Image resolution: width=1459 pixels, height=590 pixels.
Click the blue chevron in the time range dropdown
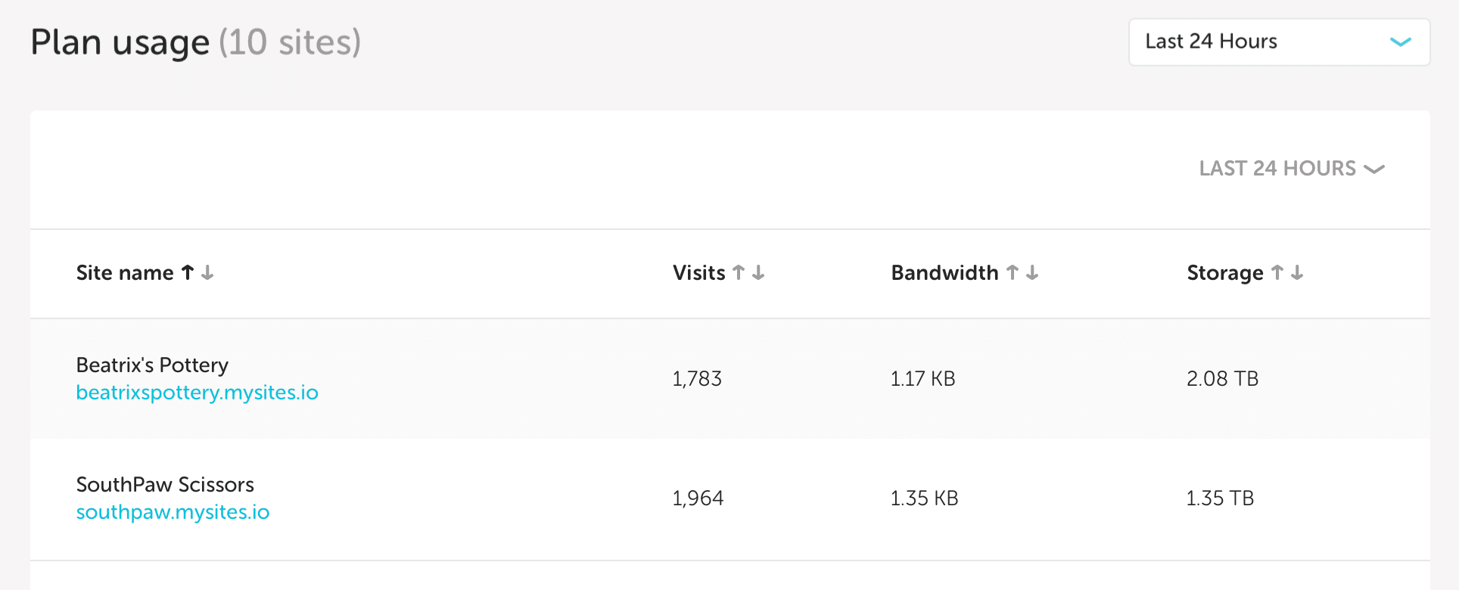pyautogui.click(x=1400, y=42)
